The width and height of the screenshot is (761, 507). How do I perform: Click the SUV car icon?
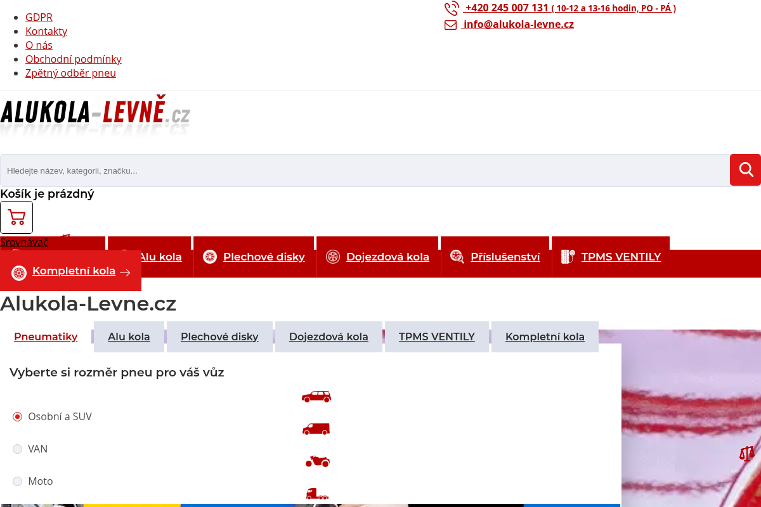coord(316,397)
